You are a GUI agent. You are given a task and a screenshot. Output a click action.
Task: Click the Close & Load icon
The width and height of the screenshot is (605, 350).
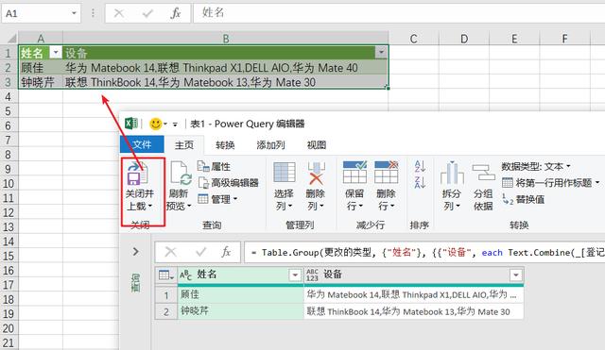click(x=138, y=174)
